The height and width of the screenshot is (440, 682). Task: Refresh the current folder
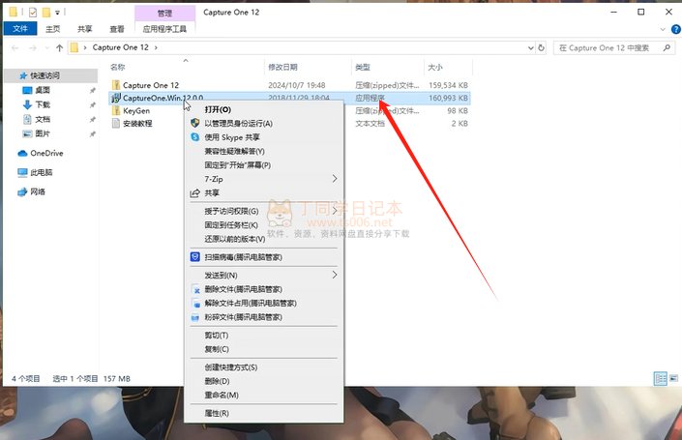tap(542, 47)
